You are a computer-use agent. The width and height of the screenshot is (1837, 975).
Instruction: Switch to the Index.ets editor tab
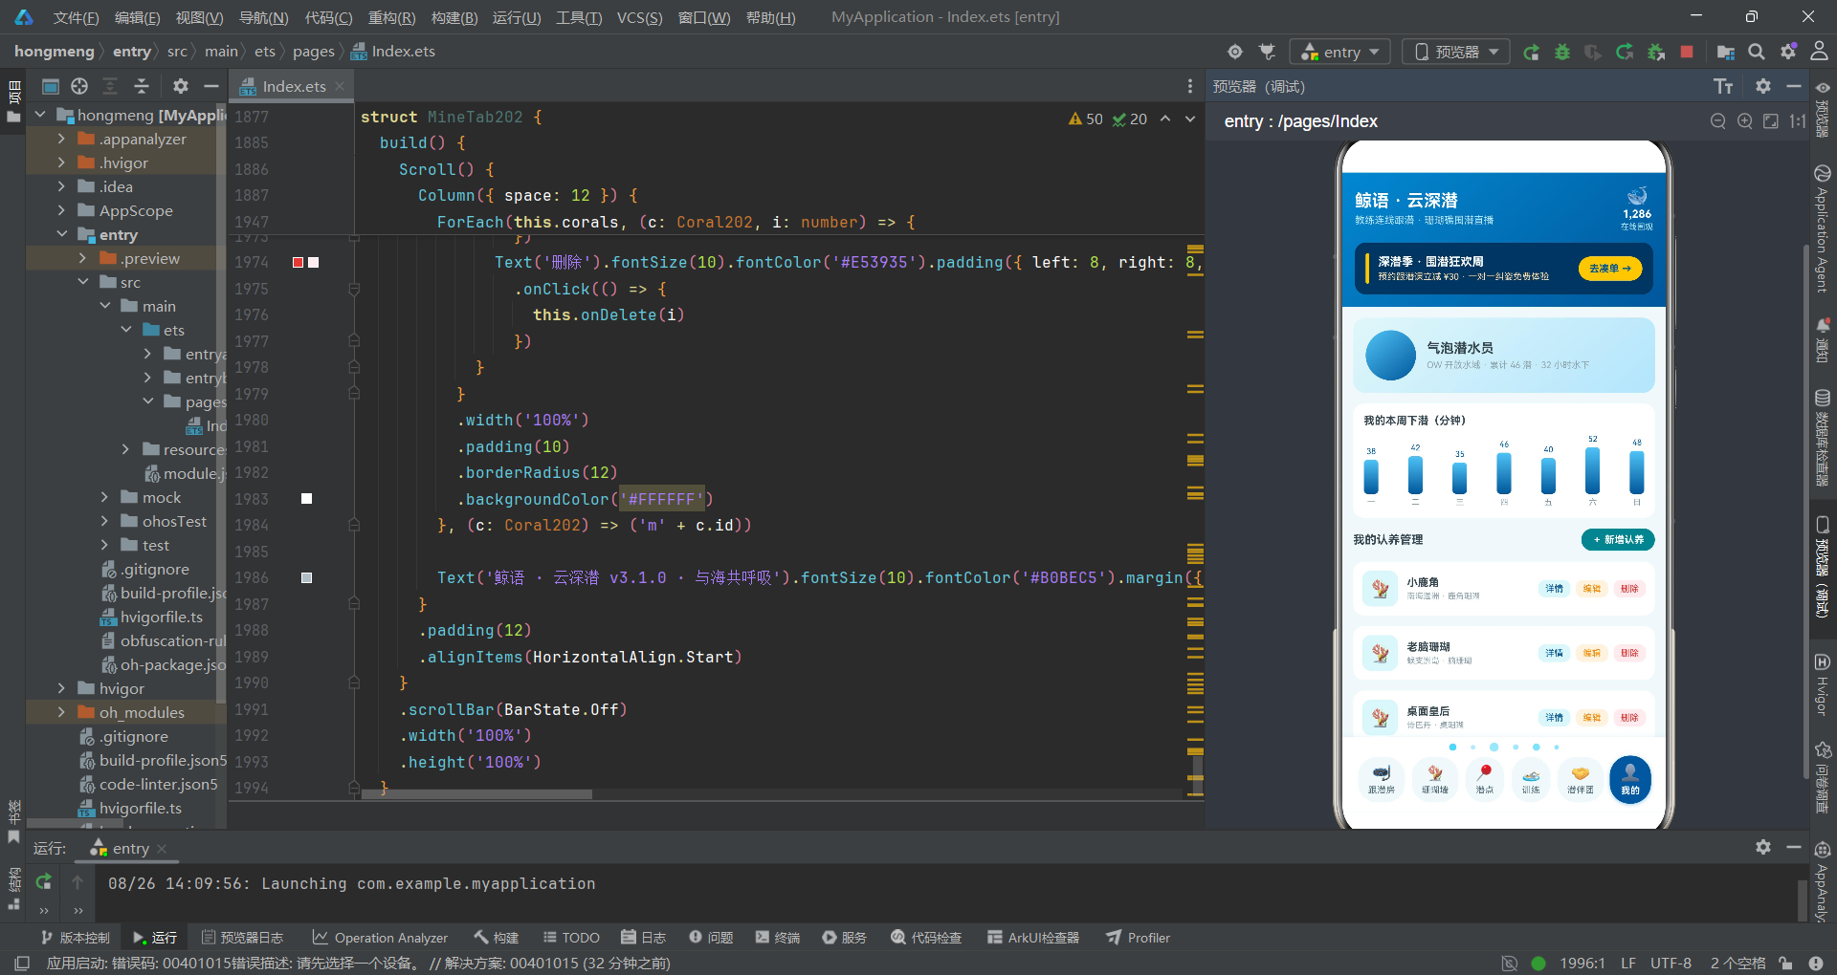[293, 86]
